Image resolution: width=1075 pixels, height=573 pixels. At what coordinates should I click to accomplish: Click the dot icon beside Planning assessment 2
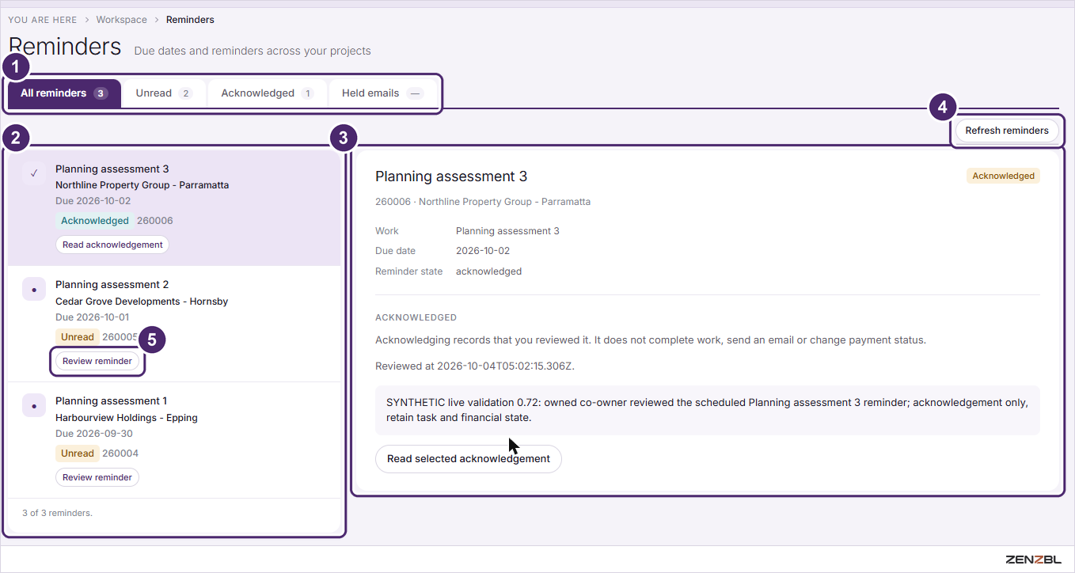pyautogui.click(x=34, y=289)
